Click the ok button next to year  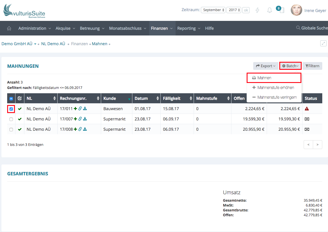pos(246,10)
